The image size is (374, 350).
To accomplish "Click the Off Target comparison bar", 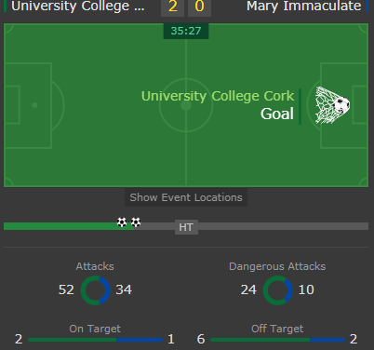I will pos(278,340).
